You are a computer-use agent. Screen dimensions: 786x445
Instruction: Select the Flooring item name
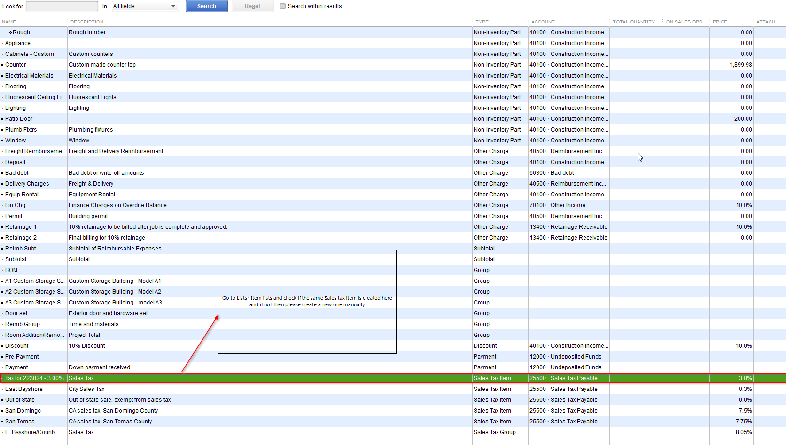(16, 86)
